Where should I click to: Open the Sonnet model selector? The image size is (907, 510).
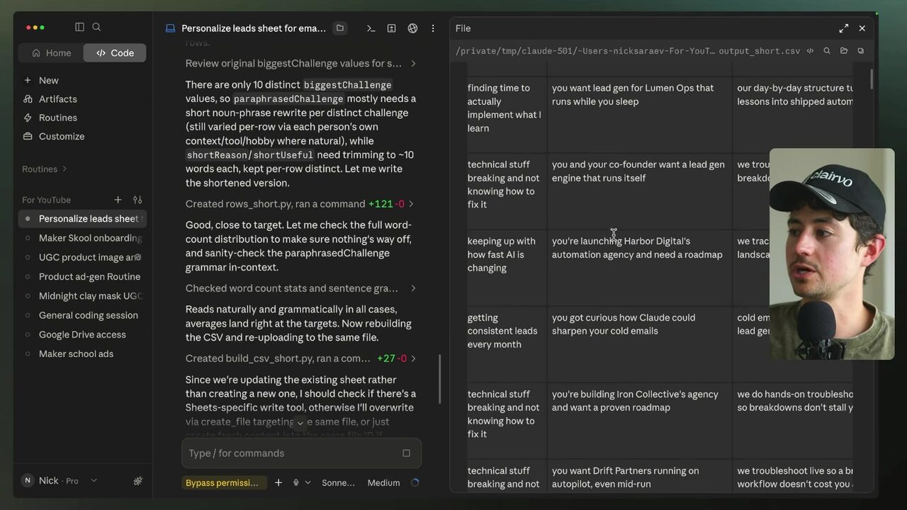[338, 482]
